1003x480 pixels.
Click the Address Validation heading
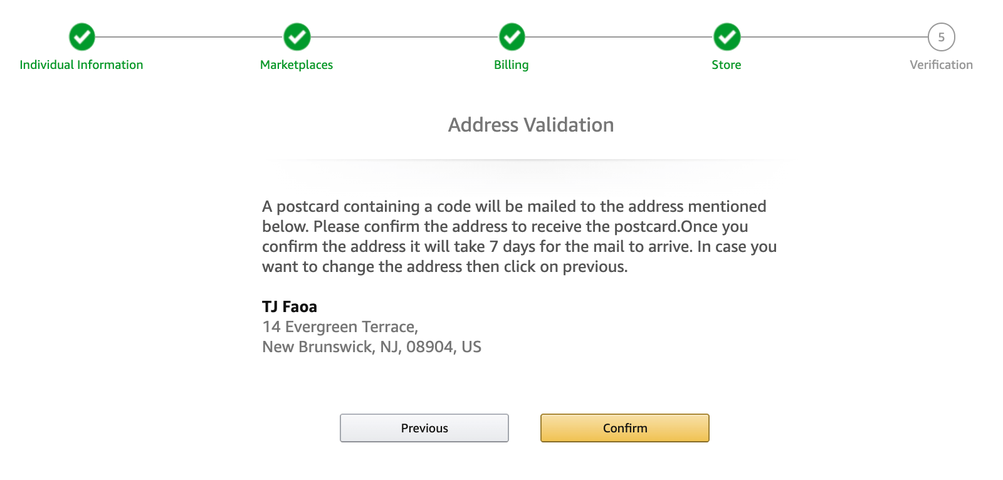tap(531, 125)
